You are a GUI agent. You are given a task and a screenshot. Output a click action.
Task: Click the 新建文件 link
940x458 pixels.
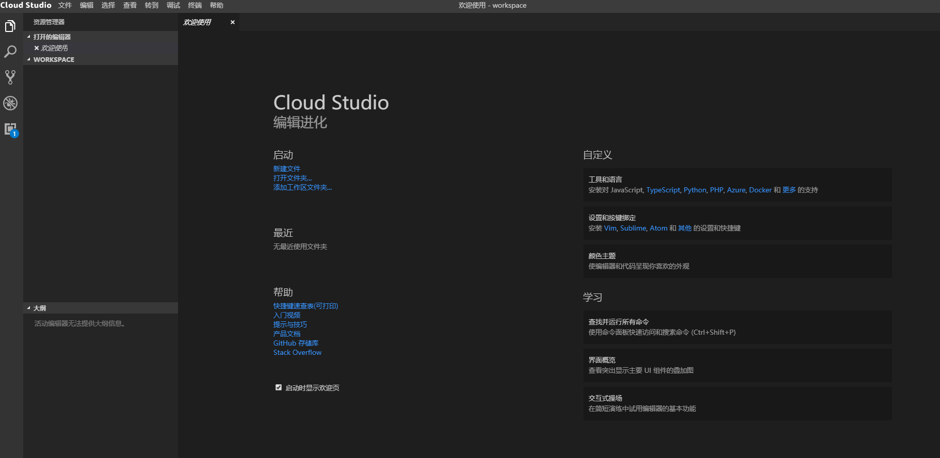click(x=287, y=169)
